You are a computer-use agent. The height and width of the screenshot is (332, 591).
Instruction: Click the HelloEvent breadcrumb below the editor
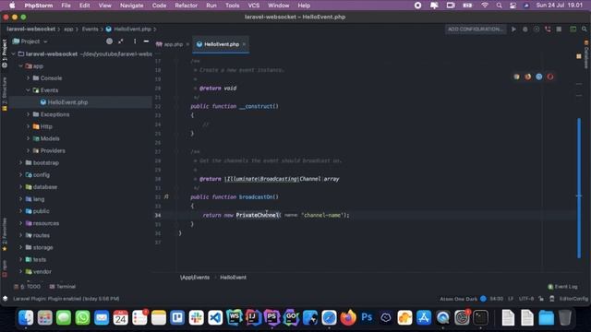233,277
